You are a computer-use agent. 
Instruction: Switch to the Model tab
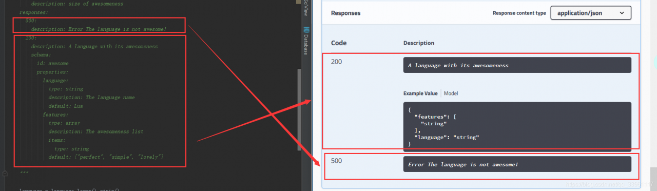[x=451, y=93]
